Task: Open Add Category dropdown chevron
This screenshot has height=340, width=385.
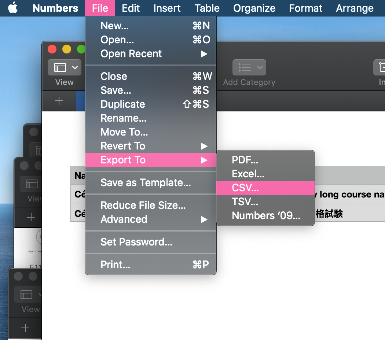Action: [x=260, y=67]
